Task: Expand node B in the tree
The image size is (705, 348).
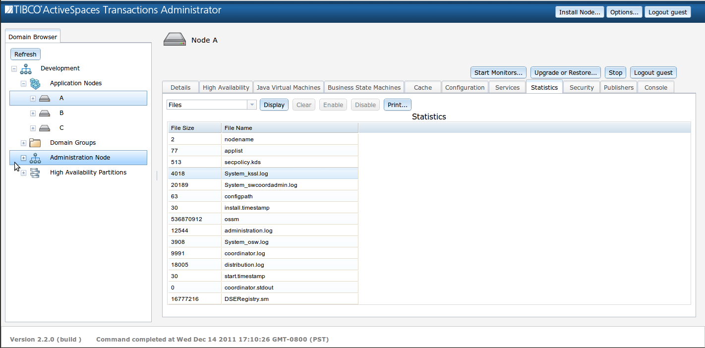Action: (33, 113)
